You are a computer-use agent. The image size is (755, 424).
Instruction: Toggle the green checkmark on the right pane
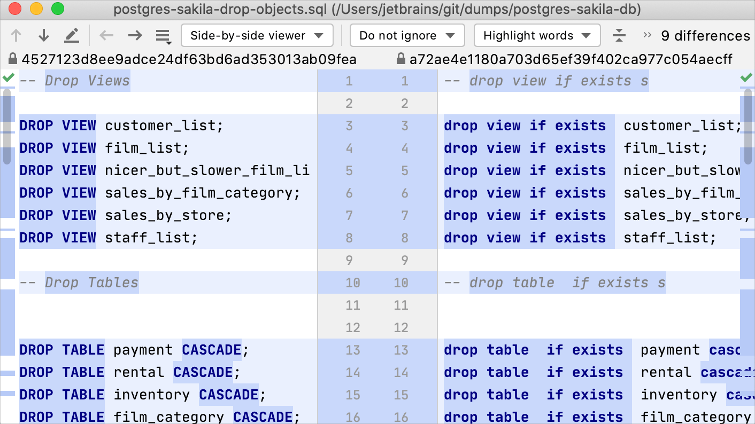[x=748, y=78]
